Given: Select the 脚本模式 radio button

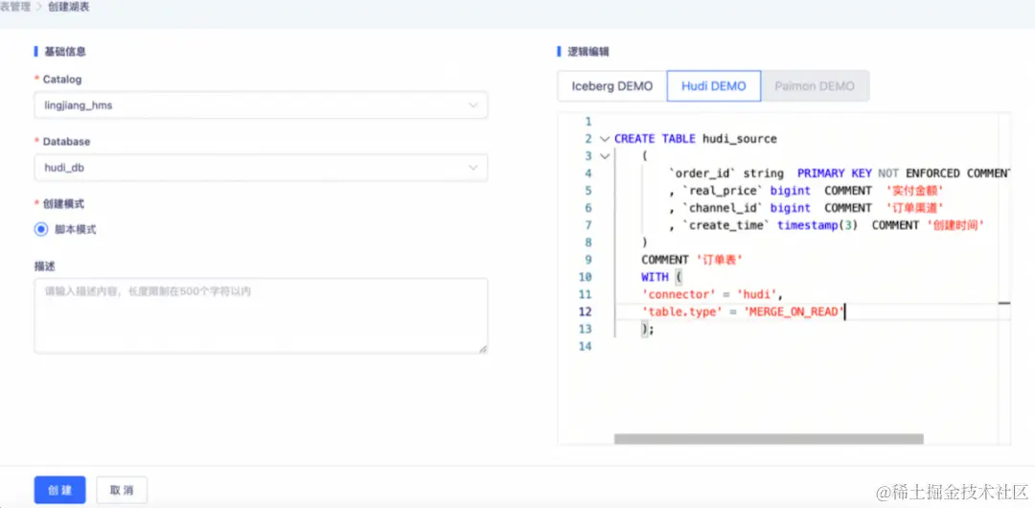Looking at the screenshot, I should pyautogui.click(x=41, y=229).
